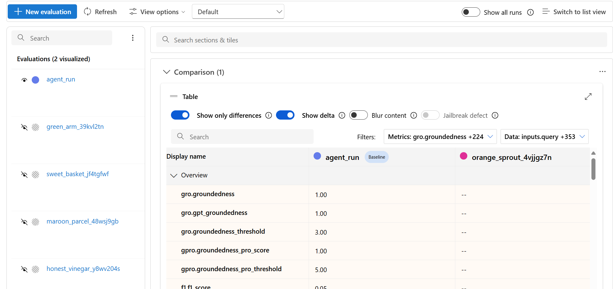Open the Metrics filter dropdown

tap(440, 137)
